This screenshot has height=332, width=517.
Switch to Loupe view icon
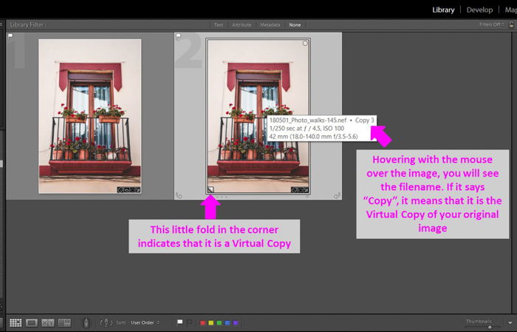pyautogui.click(x=32, y=323)
